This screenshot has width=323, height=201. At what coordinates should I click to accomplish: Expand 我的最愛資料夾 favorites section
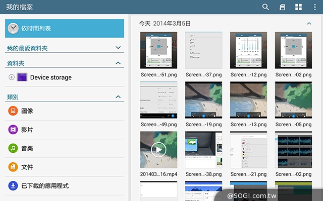pyautogui.click(x=118, y=48)
